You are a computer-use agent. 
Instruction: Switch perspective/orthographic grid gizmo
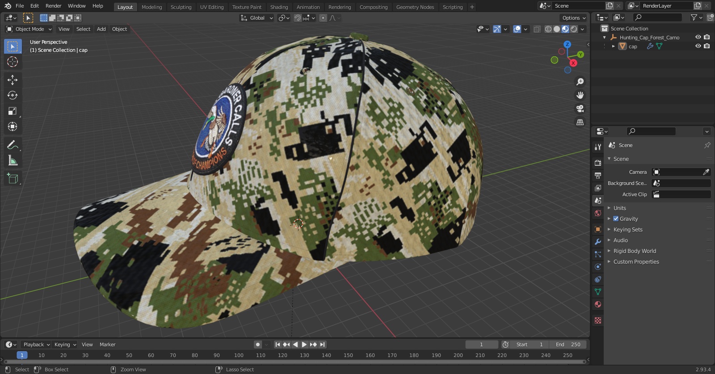pyautogui.click(x=580, y=122)
